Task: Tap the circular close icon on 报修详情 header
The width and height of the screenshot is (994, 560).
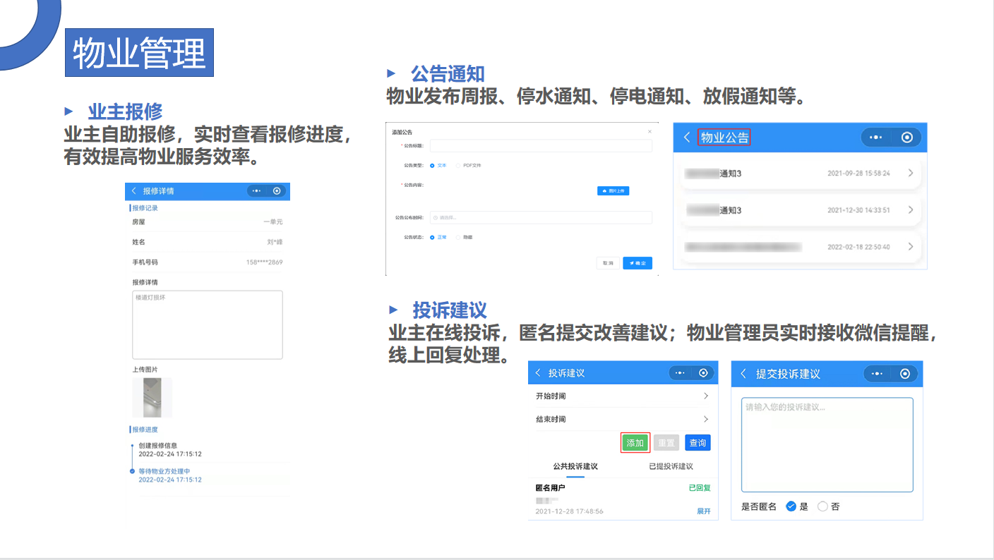Action: point(277,191)
